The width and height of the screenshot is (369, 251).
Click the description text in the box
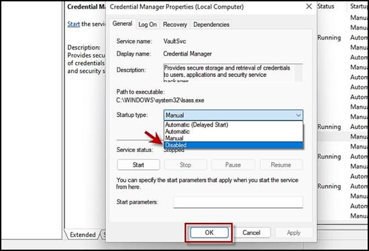point(227,73)
